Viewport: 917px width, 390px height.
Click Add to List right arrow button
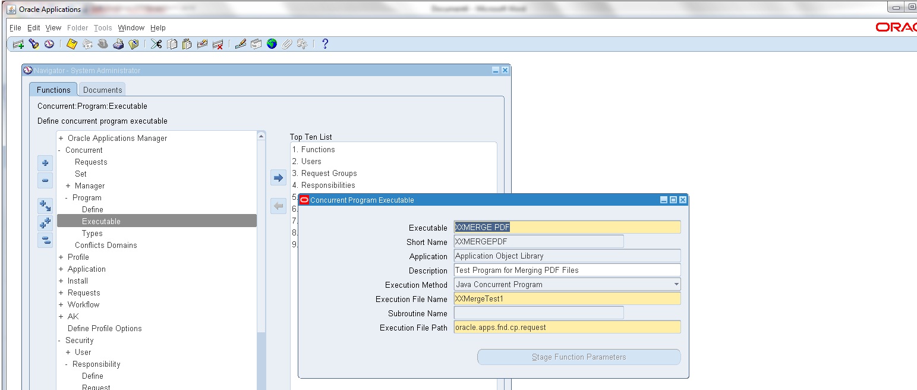pyautogui.click(x=279, y=177)
